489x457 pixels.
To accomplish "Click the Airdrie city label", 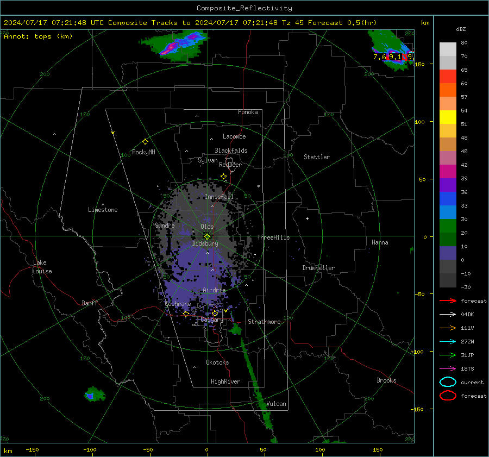I will (x=214, y=290).
